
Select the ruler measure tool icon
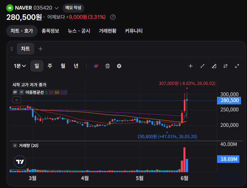(214, 66)
